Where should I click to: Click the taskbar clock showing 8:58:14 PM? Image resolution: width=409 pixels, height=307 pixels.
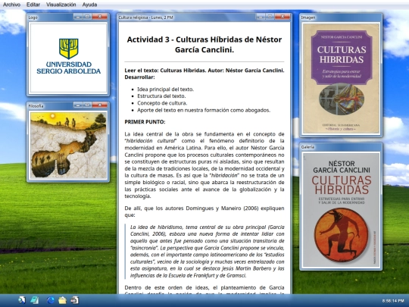pos(393,301)
